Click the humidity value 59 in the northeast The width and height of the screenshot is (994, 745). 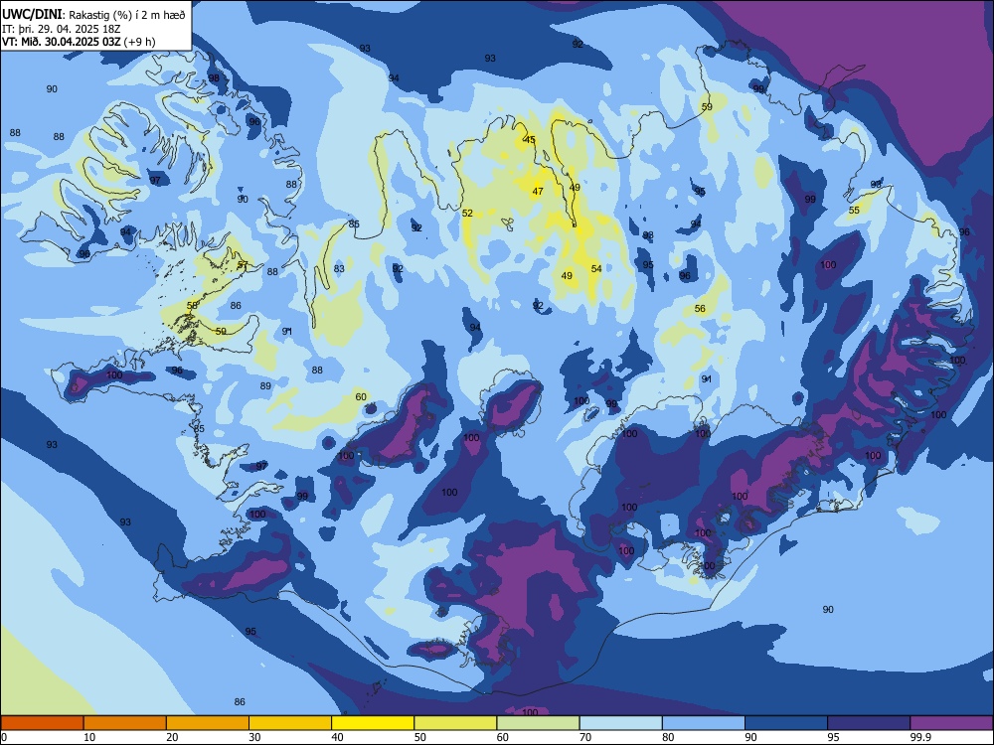click(707, 107)
